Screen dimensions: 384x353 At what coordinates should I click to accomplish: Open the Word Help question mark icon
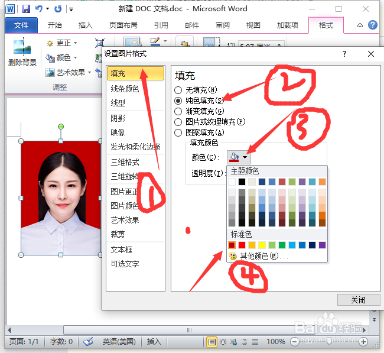click(x=373, y=25)
